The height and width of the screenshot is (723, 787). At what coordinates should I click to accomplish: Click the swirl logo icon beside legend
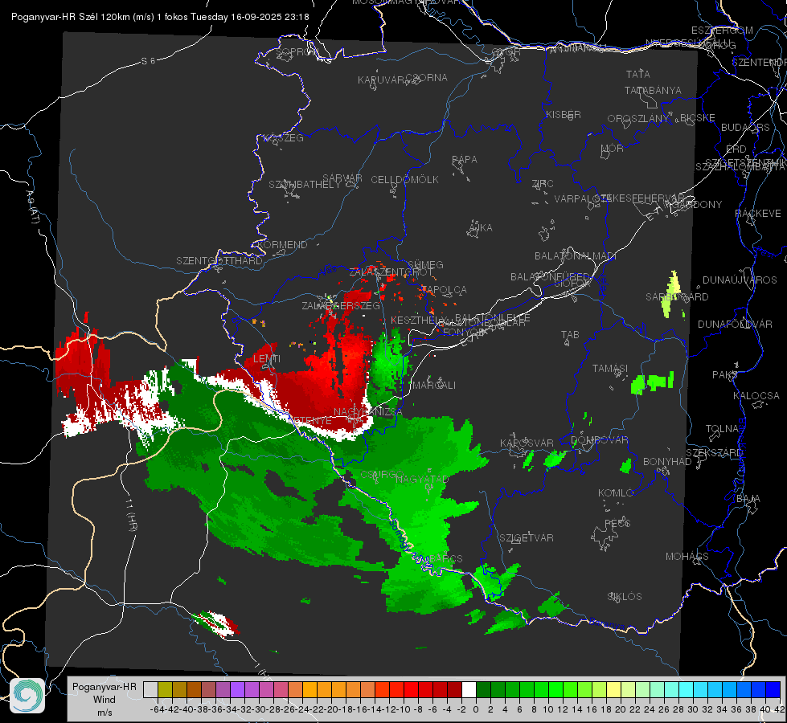[x=27, y=696]
